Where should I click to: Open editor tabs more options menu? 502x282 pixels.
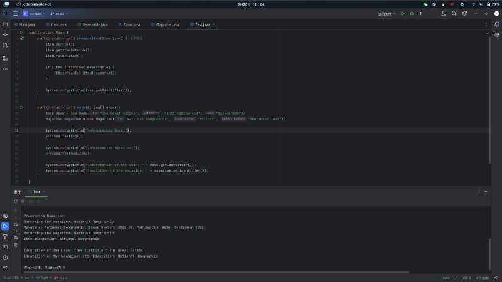click(x=486, y=24)
